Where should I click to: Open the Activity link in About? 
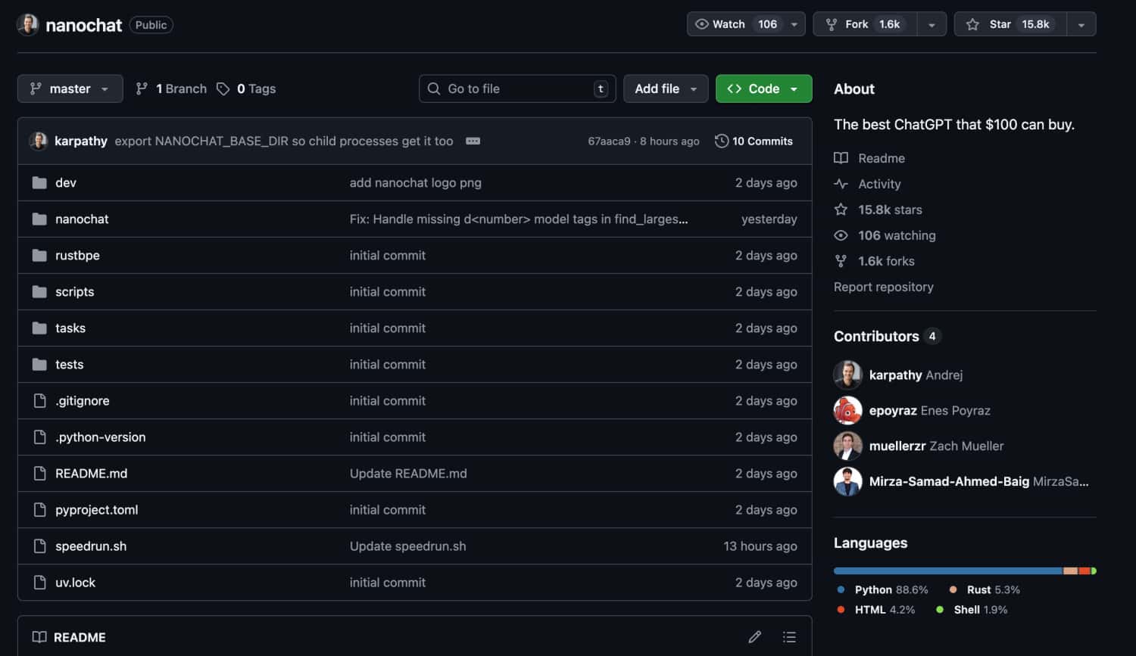pyautogui.click(x=879, y=184)
